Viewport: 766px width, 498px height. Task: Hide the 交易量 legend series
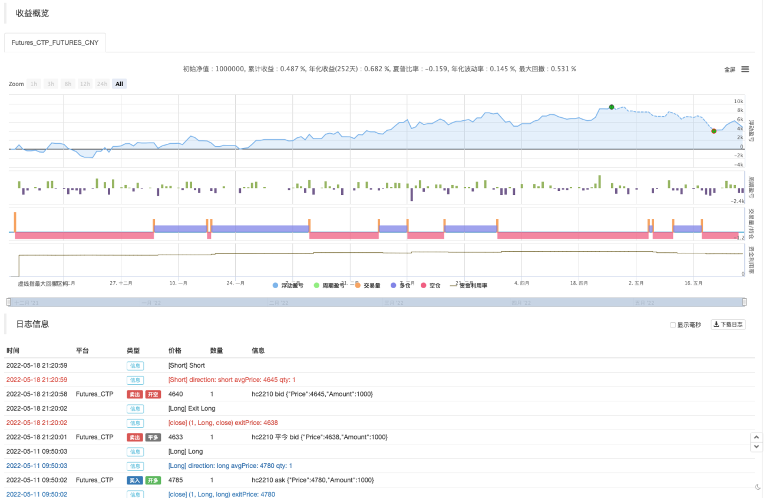coord(368,285)
